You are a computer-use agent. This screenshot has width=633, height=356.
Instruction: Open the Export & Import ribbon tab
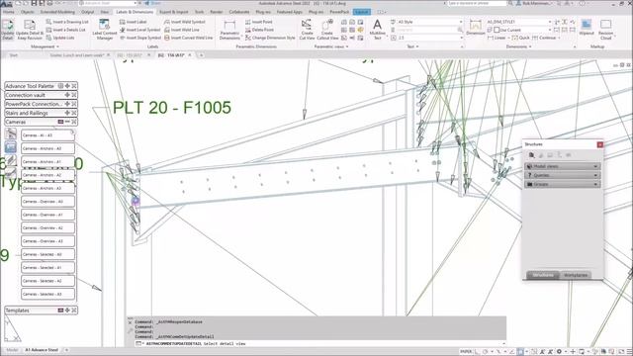pos(174,12)
